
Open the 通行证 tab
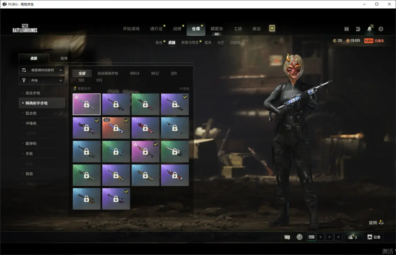tap(156, 29)
